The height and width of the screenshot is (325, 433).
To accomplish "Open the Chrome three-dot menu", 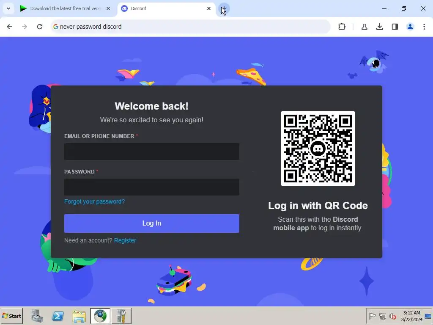I will pos(424,27).
